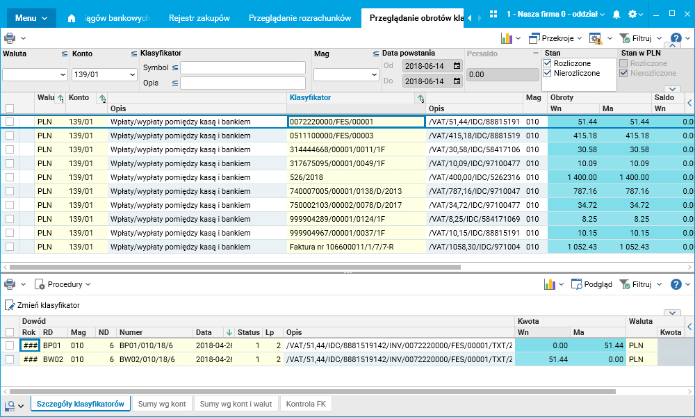The image size is (695, 417).
Task: Select the Sumy wg kont tab
Action: pyautogui.click(x=162, y=404)
